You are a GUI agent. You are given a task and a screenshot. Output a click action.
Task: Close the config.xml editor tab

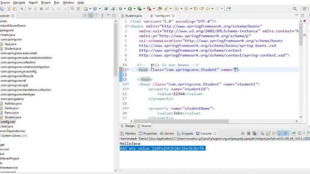tap(173, 15)
